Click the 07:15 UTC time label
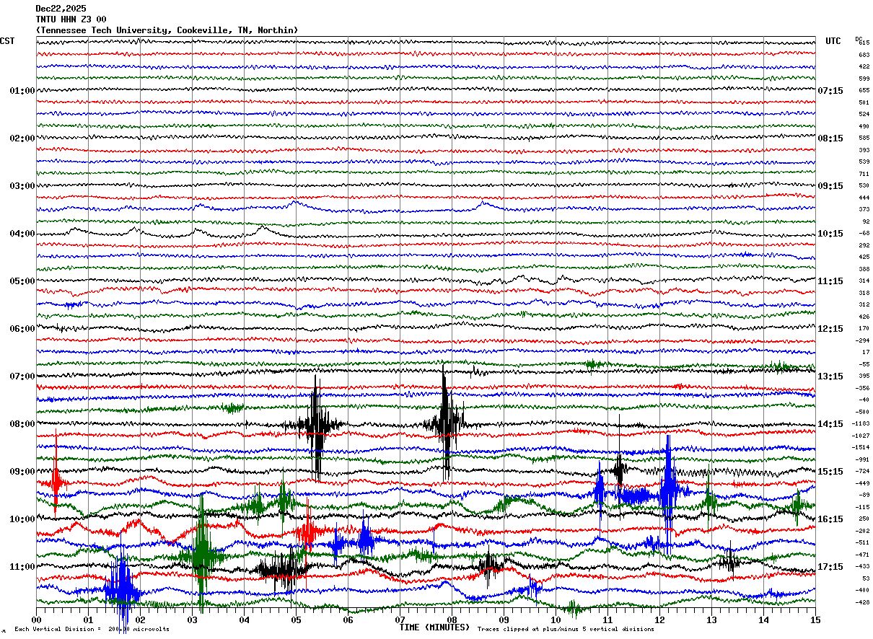 [830, 91]
